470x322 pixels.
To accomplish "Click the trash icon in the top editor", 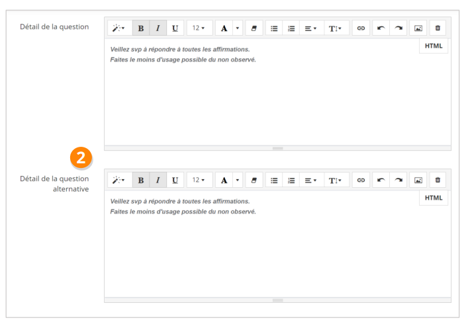I will tap(438, 28).
